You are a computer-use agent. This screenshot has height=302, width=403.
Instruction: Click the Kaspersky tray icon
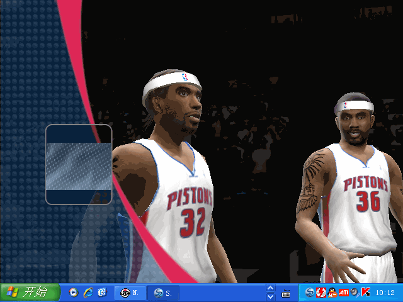point(366,292)
